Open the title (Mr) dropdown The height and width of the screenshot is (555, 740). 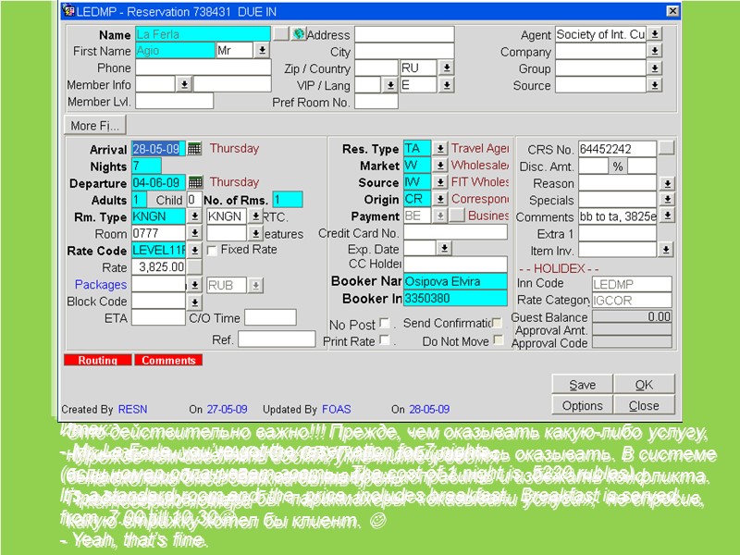pos(262,51)
